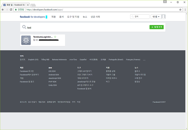
Task: Click the magnifier icon beside test
Action: pyautogui.click(x=24, y=27)
